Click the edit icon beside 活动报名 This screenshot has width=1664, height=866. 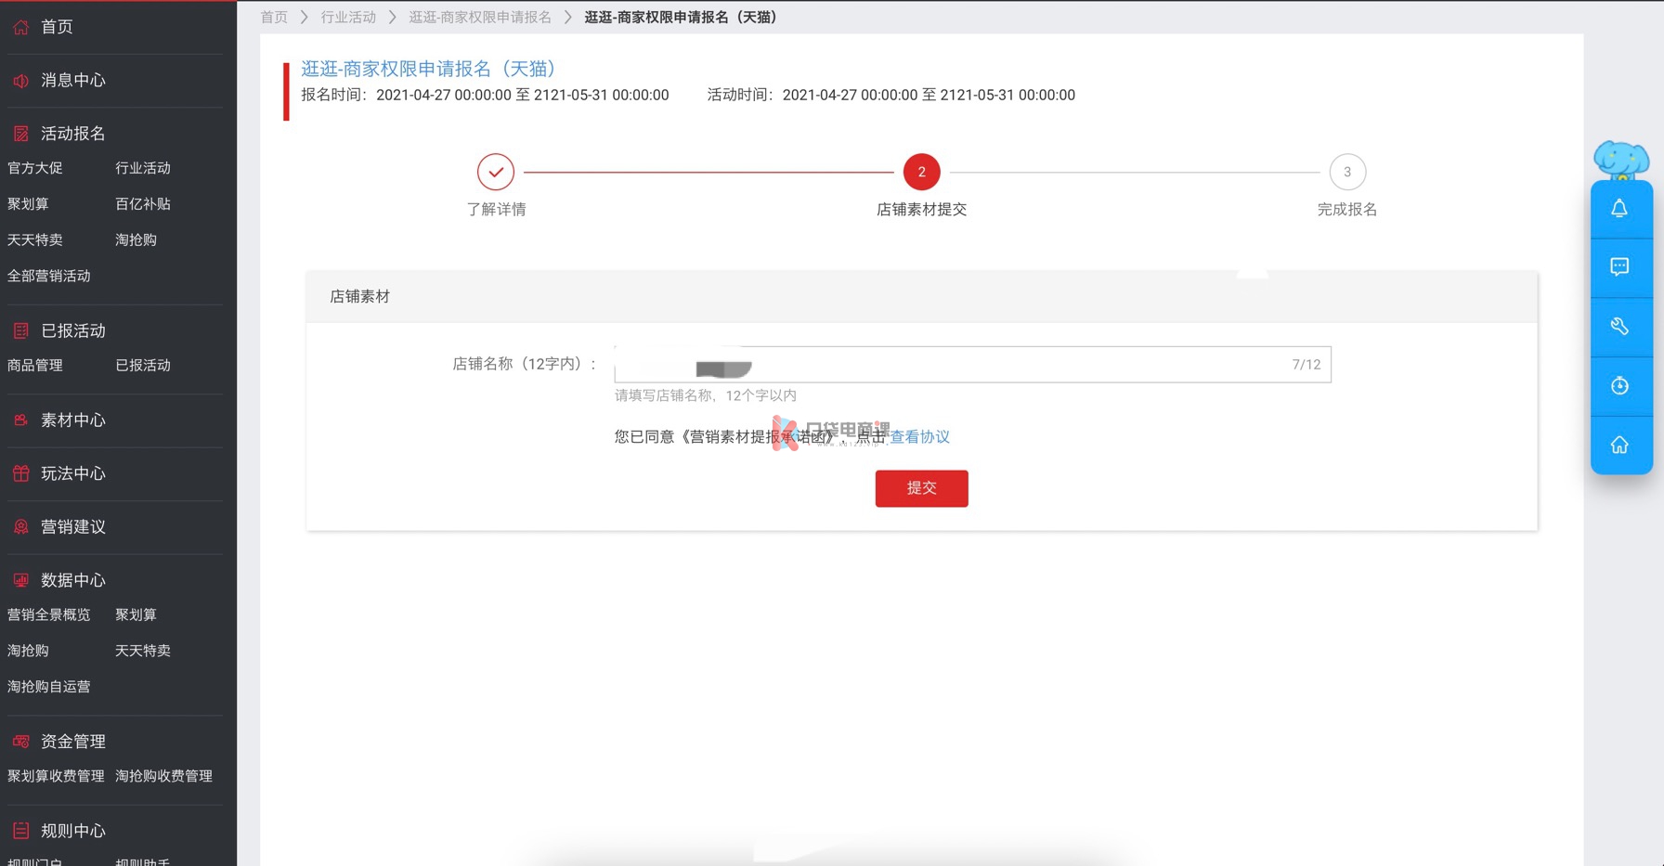pos(20,134)
